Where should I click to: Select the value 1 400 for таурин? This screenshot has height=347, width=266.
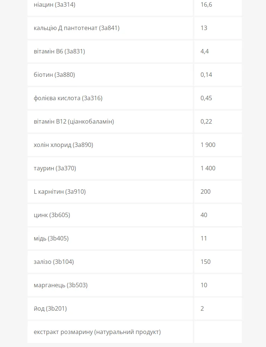pyautogui.click(x=208, y=168)
